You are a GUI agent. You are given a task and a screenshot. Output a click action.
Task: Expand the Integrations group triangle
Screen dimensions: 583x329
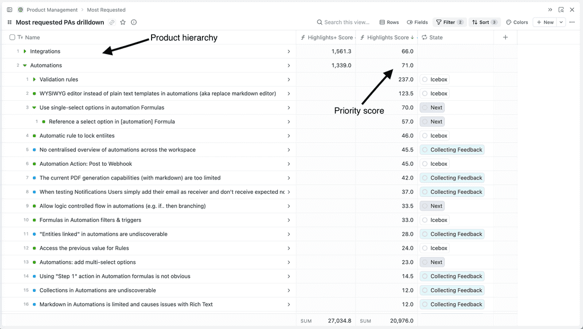(x=24, y=51)
